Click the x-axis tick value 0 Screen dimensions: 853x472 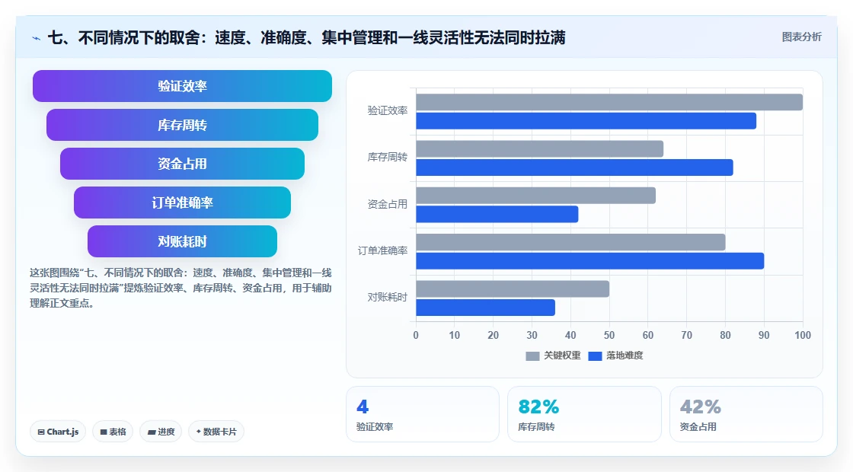click(x=416, y=336)
